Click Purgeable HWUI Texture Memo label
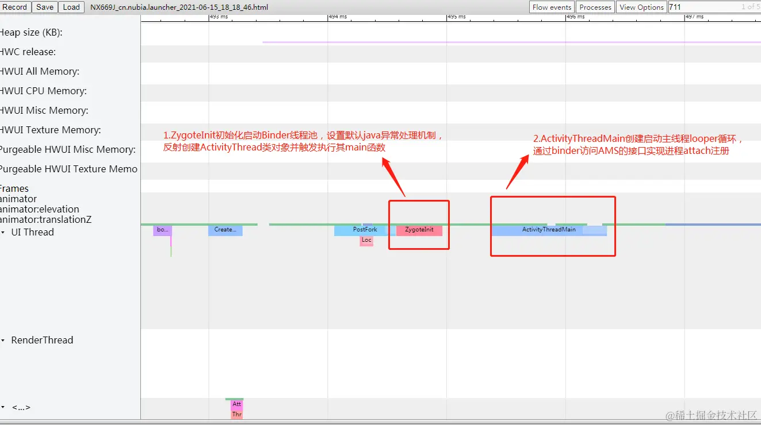 pos(68,169)
